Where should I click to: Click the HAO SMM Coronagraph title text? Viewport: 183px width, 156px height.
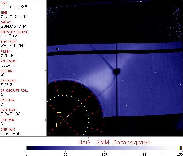pyautogui.click(x=114, y=142)
